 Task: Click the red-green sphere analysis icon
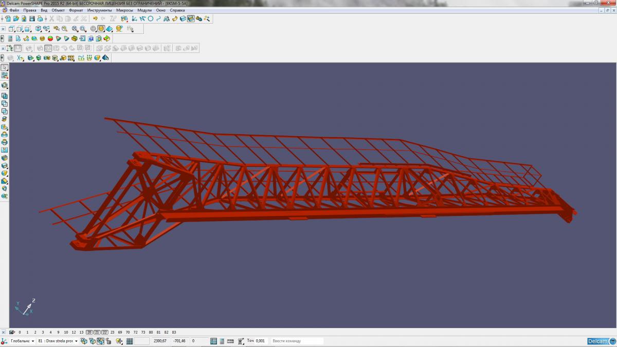[x=50, y=38]
